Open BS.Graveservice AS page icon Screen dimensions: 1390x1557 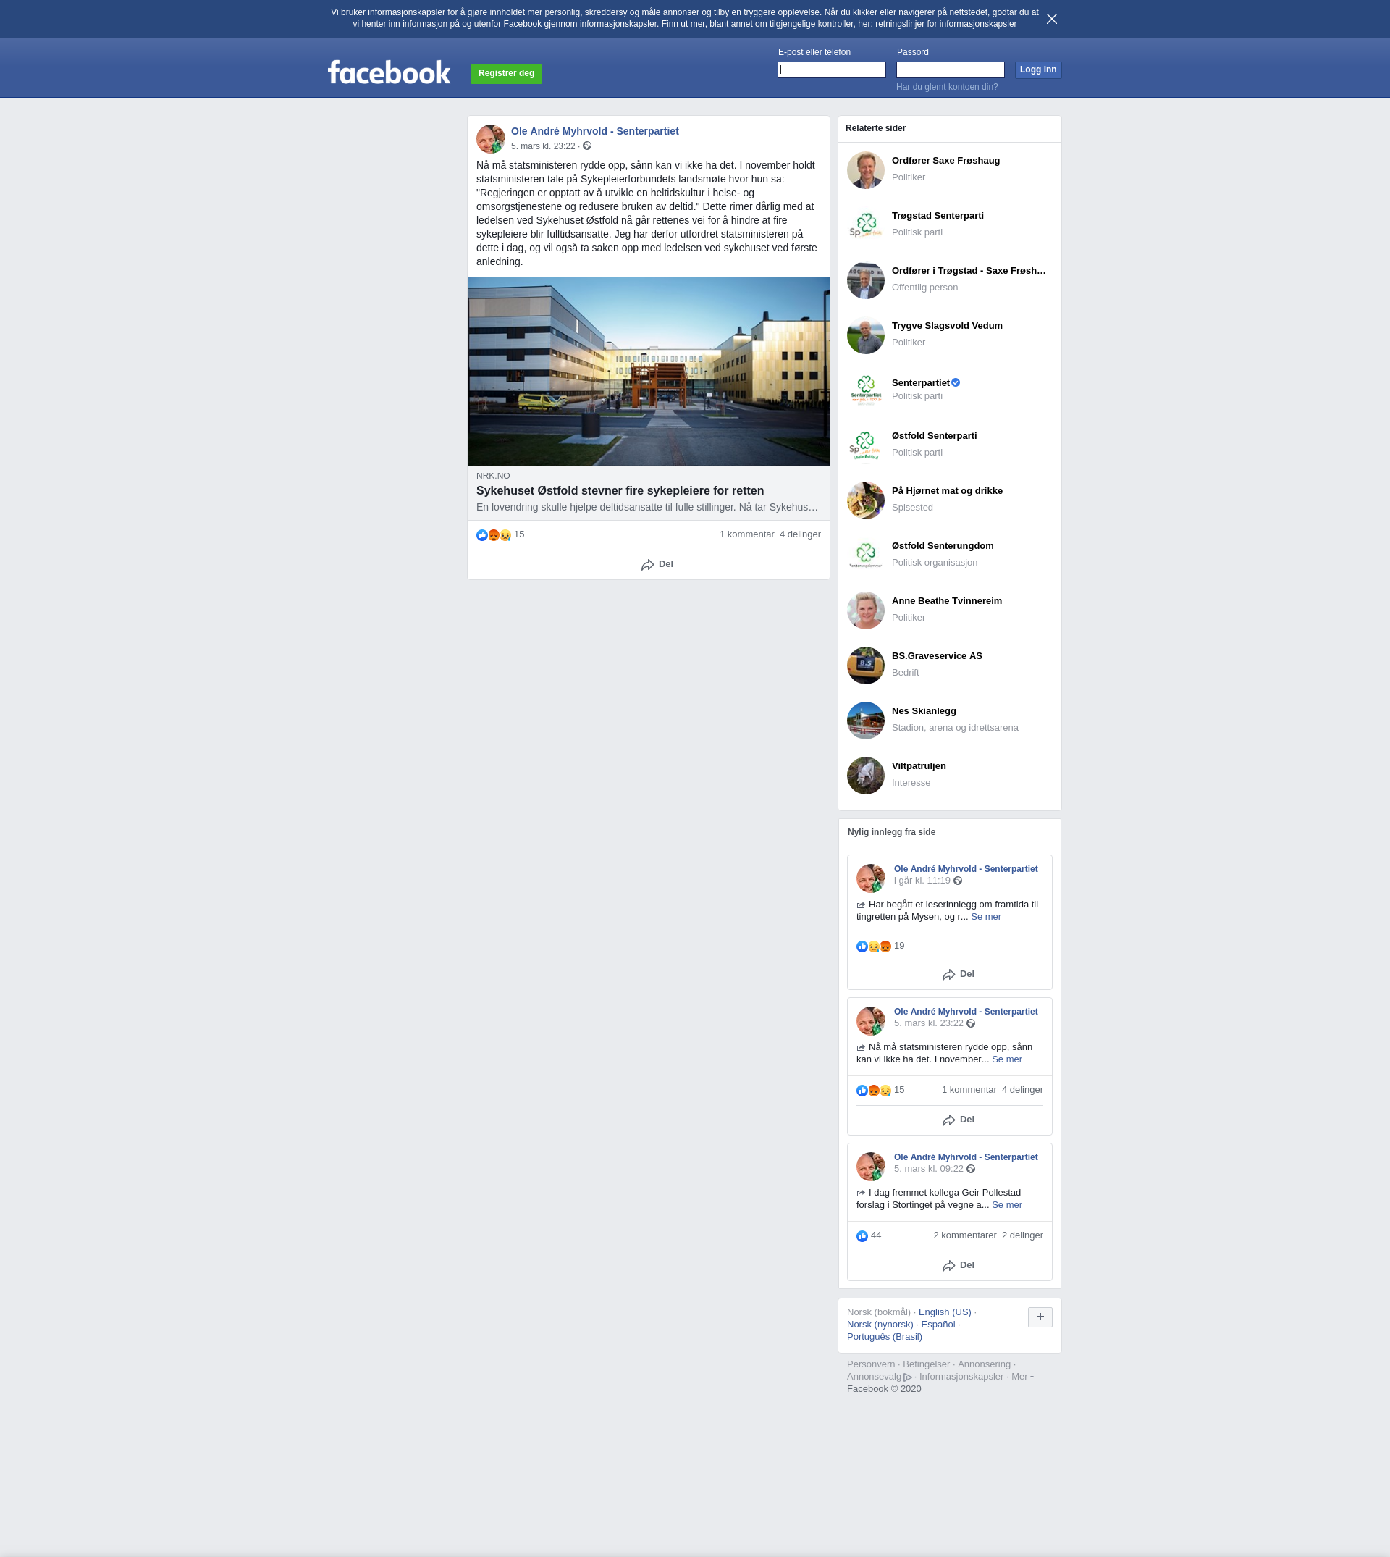(865, 665)
